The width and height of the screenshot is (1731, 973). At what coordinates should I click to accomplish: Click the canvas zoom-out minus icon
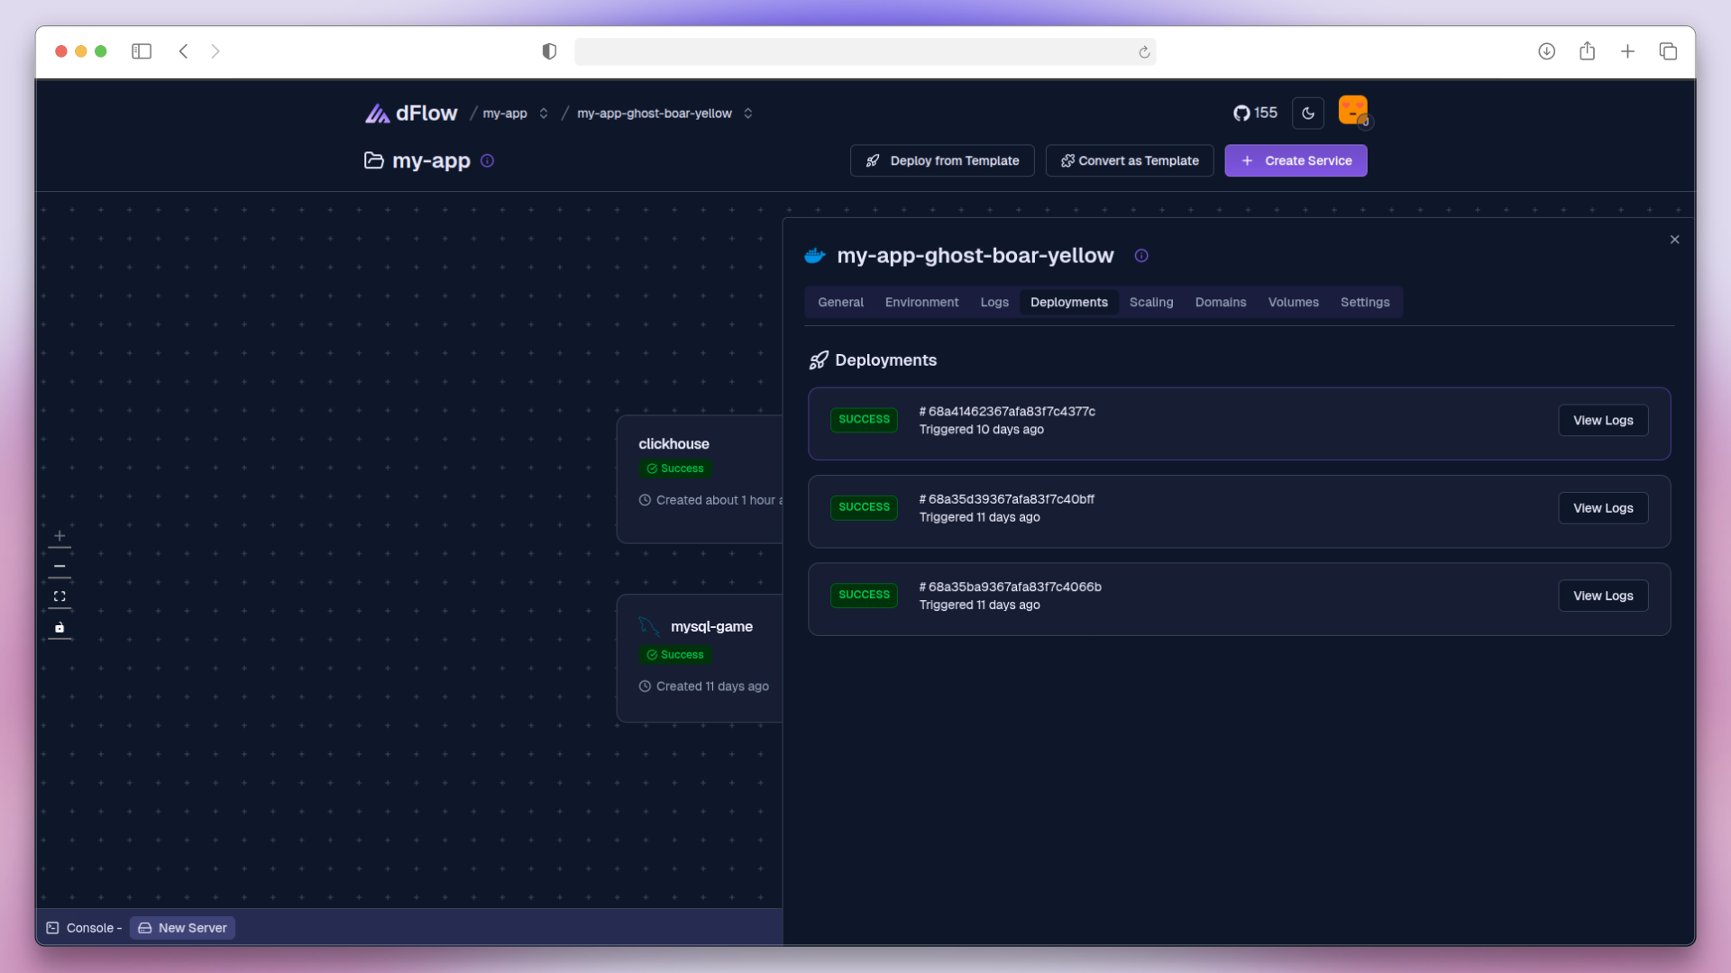coord(60,567)
